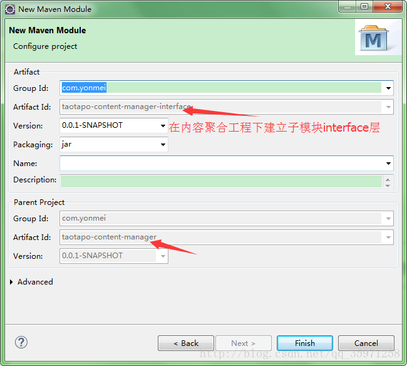Click the Finish button
The width and height of the screenshot is (407, 366).
point(305,343)
